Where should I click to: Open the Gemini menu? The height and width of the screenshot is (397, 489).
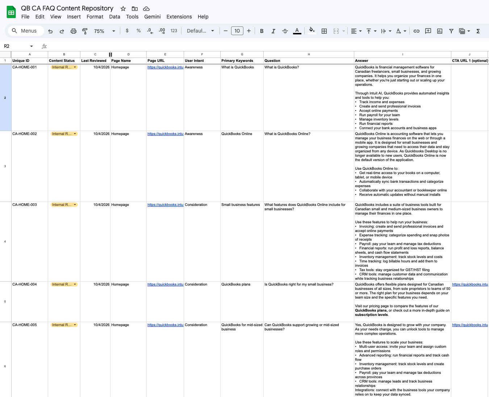pos(152,17)
